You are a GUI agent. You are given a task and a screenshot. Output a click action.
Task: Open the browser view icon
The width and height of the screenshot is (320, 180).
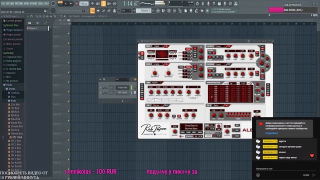click(x=180, y=10)
